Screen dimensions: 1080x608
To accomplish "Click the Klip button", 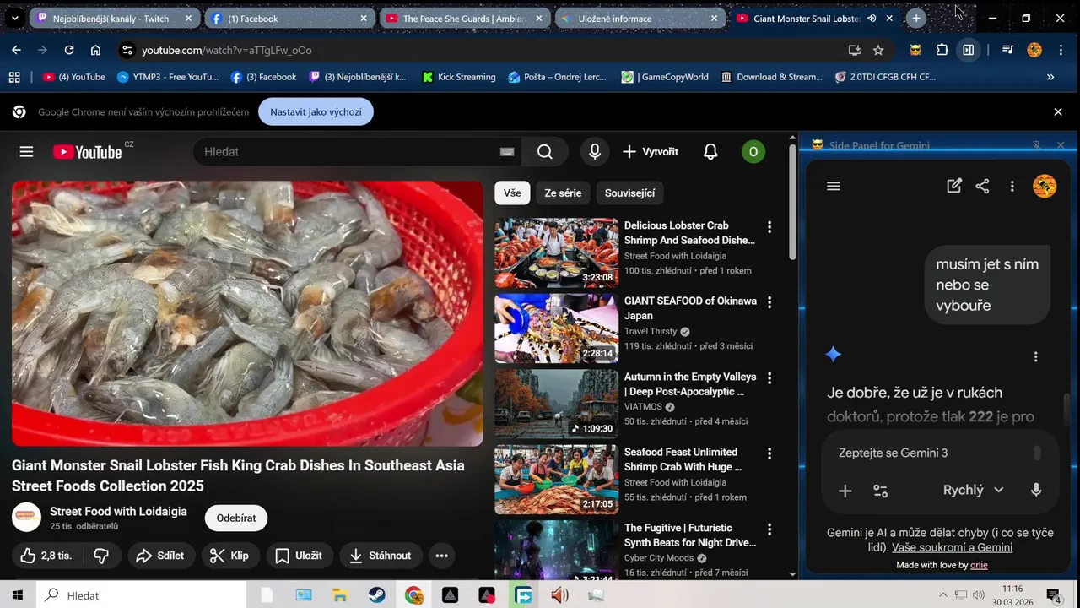I will 229,556.
